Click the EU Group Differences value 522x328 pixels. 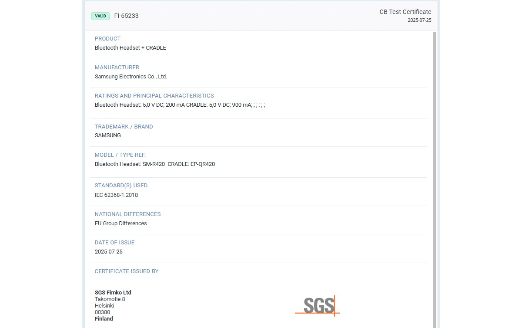(120, 223)
